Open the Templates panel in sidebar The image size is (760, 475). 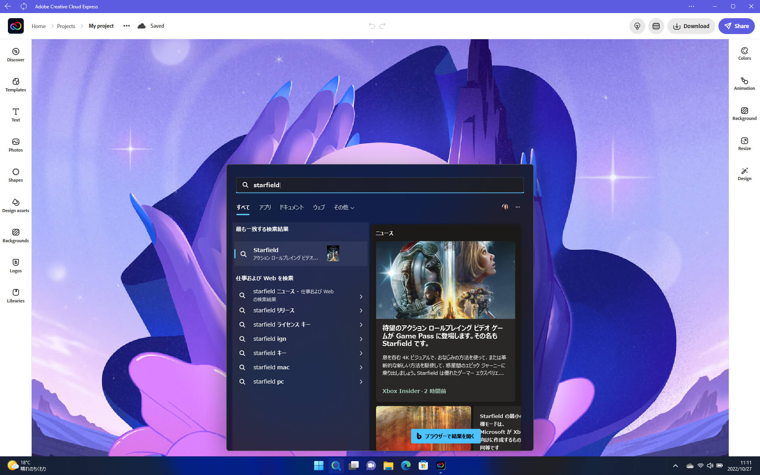click(15, 85)
